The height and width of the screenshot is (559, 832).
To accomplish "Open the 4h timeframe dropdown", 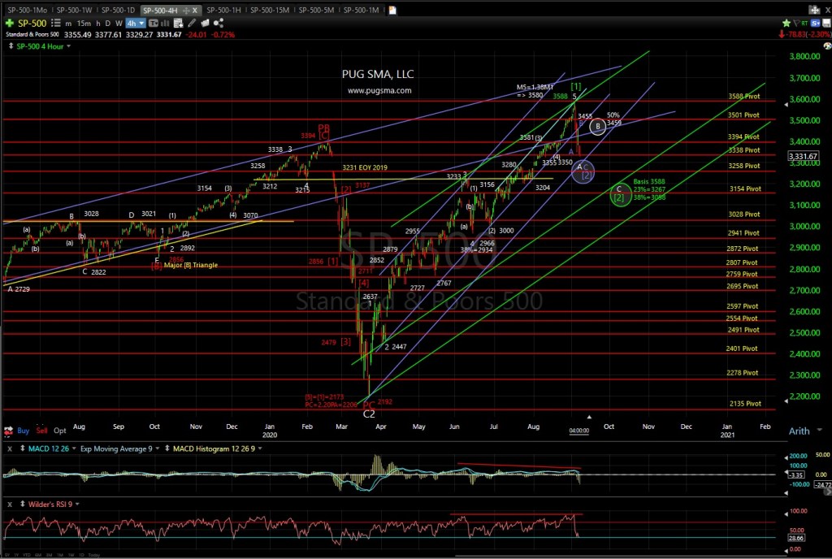I will [x=136, y=24].
